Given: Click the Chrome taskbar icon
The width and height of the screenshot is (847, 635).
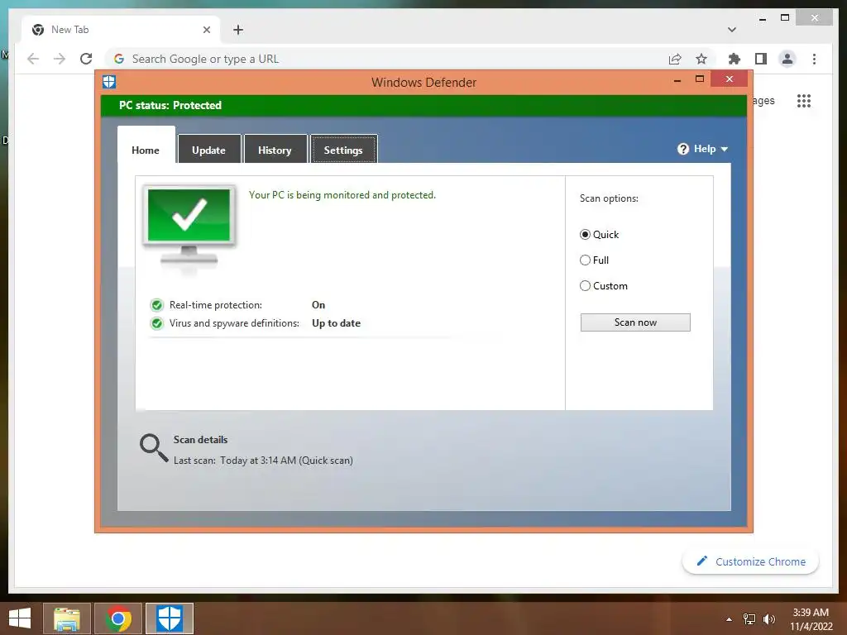Looking at the screenshot, I should (118, 618).
